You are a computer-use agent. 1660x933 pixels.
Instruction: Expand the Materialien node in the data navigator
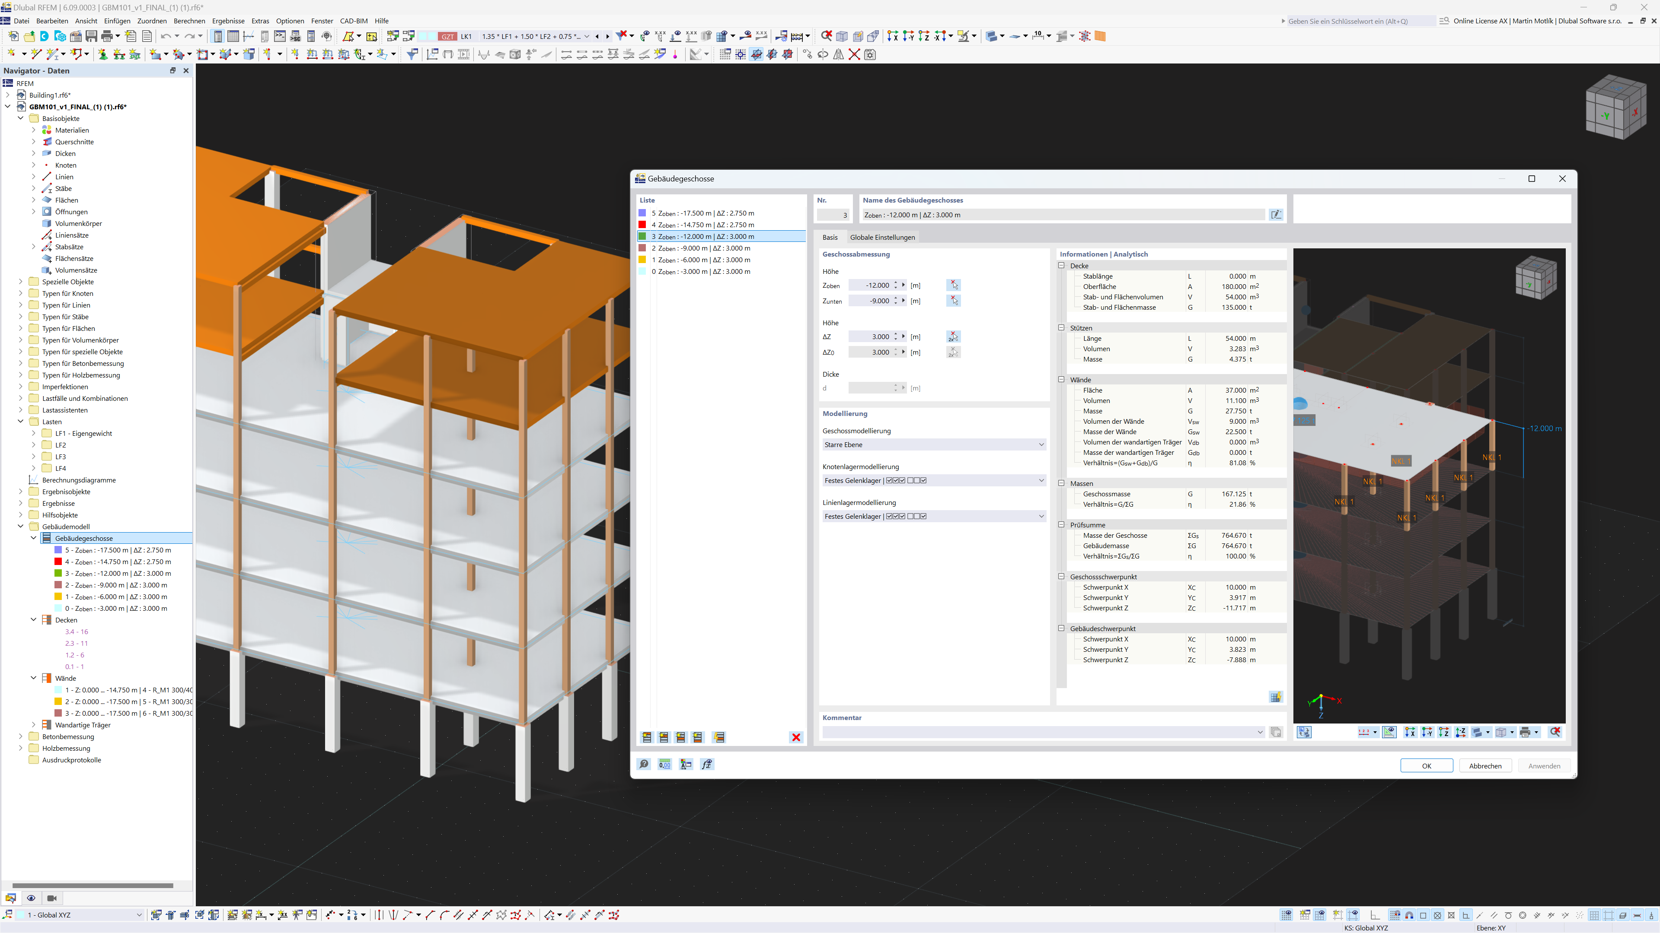pyautogui.click(x=34, y=130)
